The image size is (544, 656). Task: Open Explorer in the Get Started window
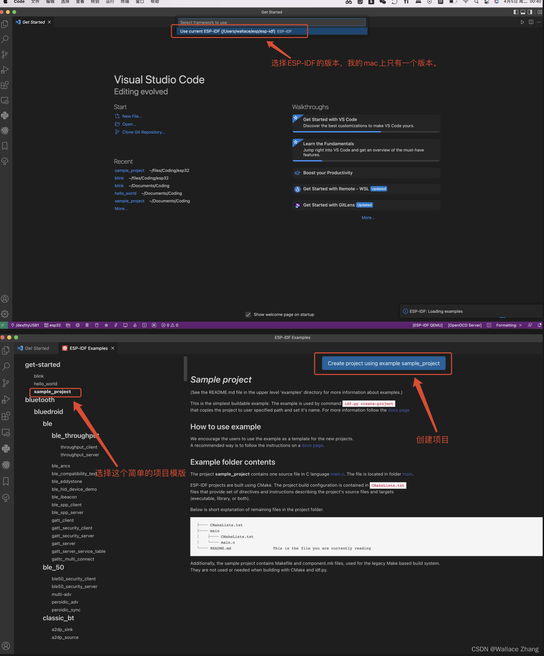[5, 24]
